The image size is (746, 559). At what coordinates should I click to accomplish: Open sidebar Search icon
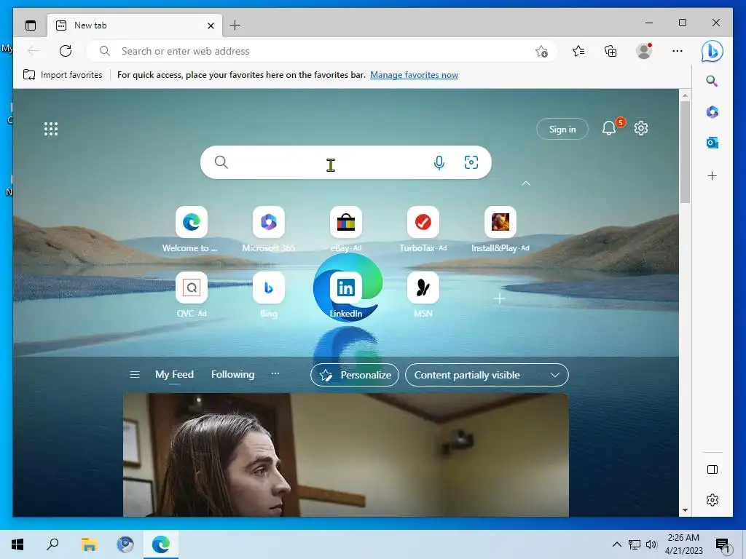coord(712,81)
